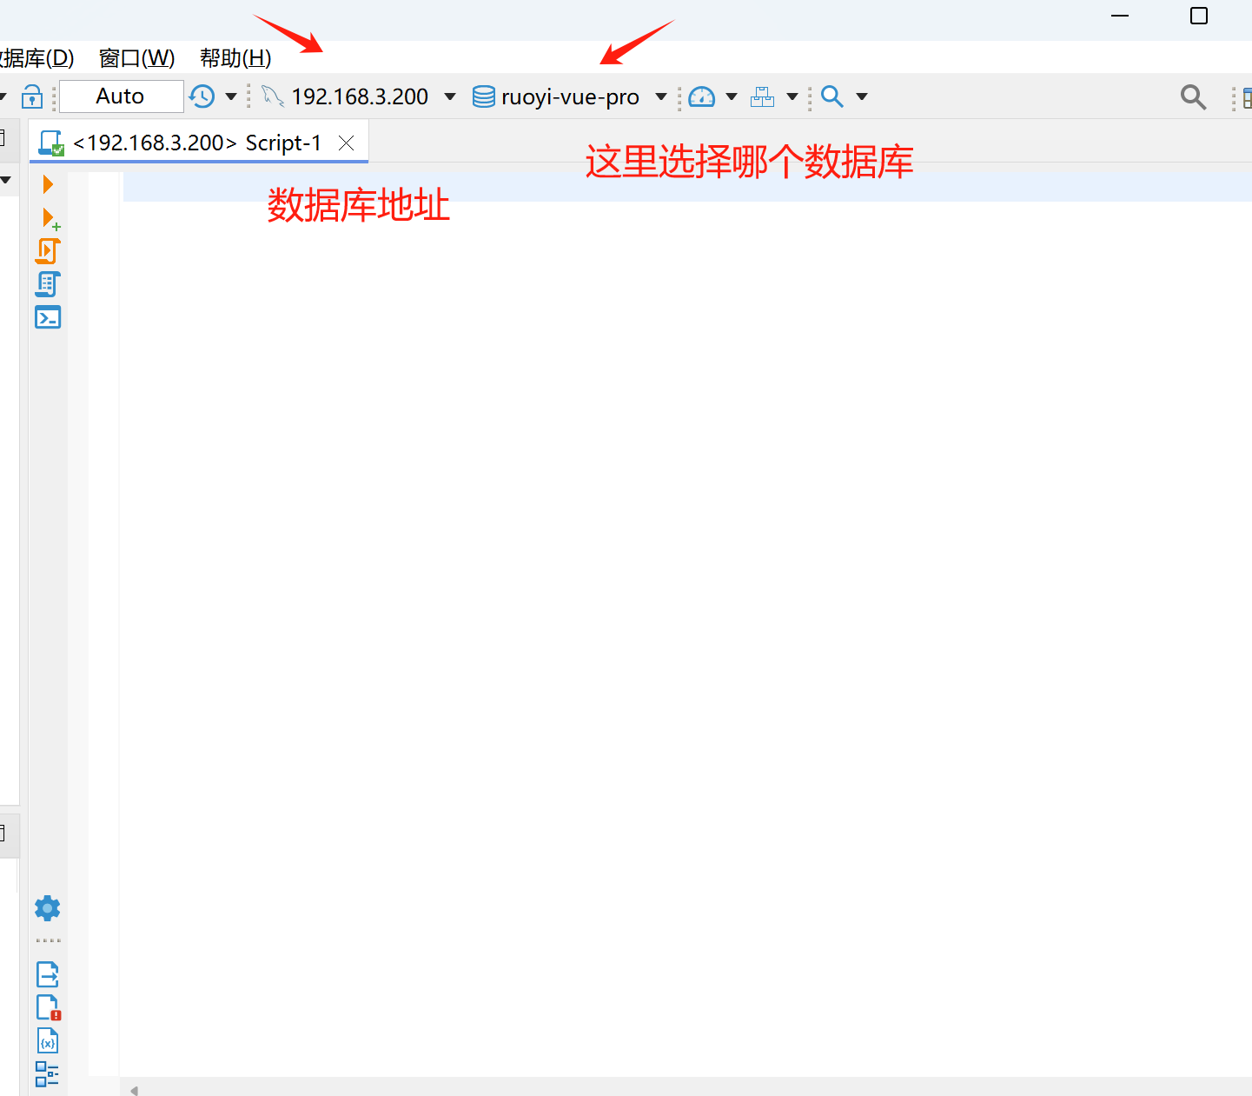Execute SQL statement in new tab

tap(48, 217)
